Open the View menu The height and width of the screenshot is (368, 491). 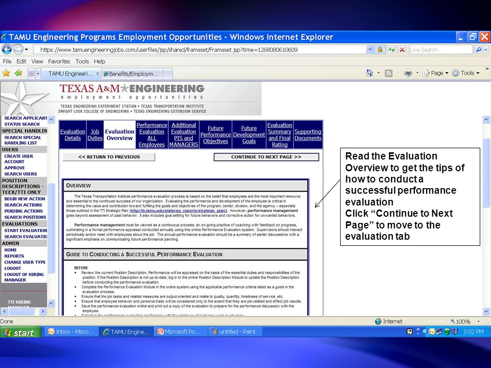coord(37,61)
